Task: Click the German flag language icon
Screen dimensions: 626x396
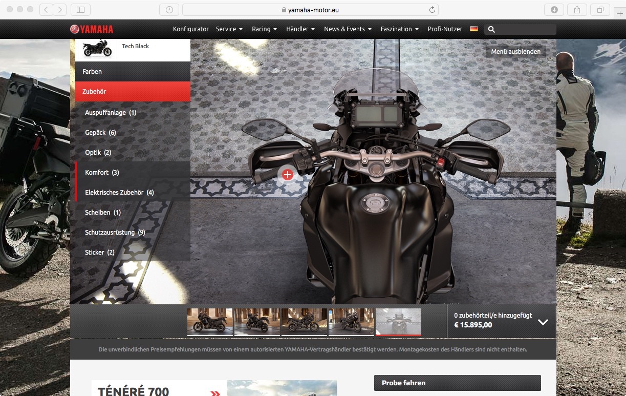Action: [x=474, y=29]
